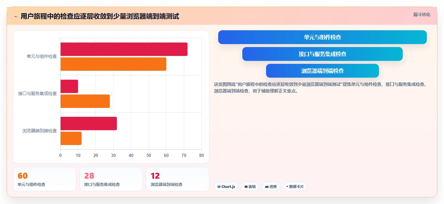Click the red bar for 浏览器端到端检查

pos(88,123)
